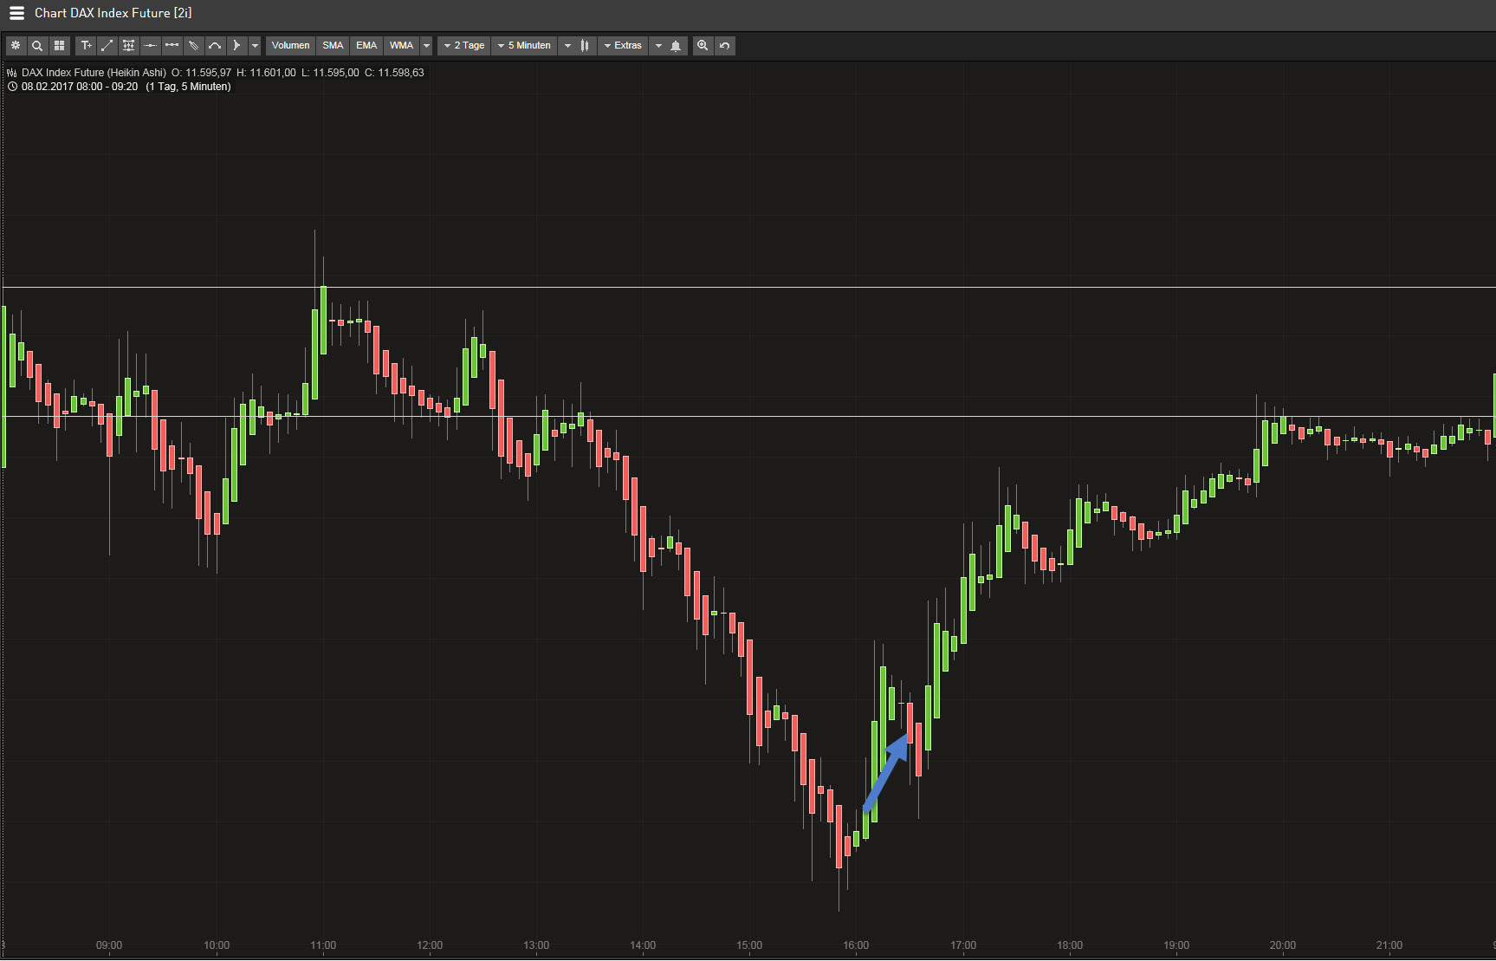The height and width of the screenshot is (961, 1496).
Task: Open the hamburger menu beside Chart title
Action: pyautogui.click(x=16, y=13)
